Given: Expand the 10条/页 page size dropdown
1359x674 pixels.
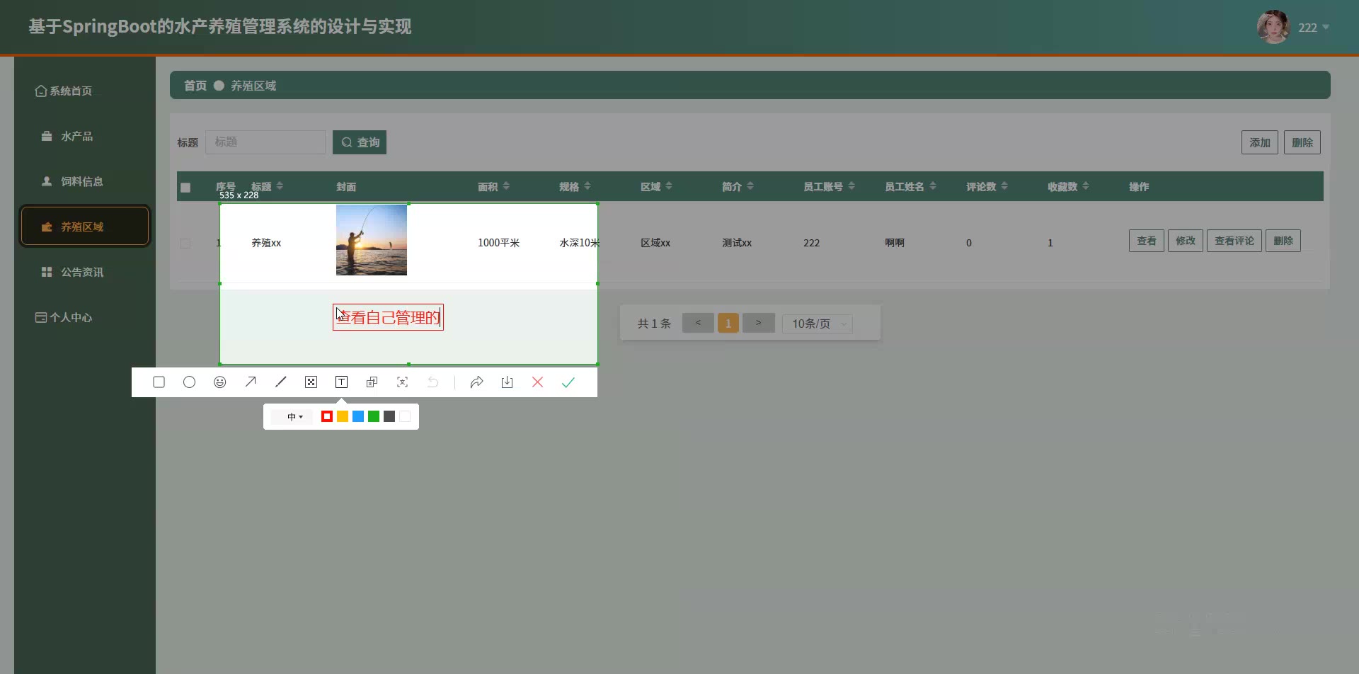Looking at the screenshot, I should tap(818, 324).
